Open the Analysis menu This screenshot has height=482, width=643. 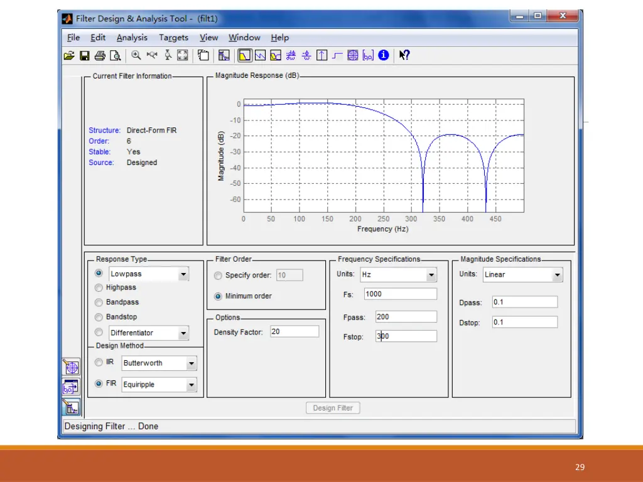pyautogui.click(x=132, y=38)
